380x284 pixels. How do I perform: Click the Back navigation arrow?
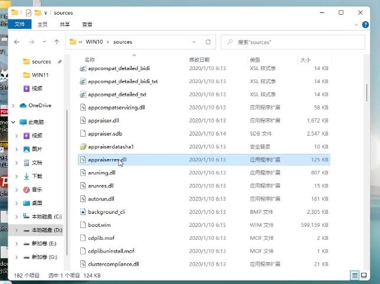[17, 42]
